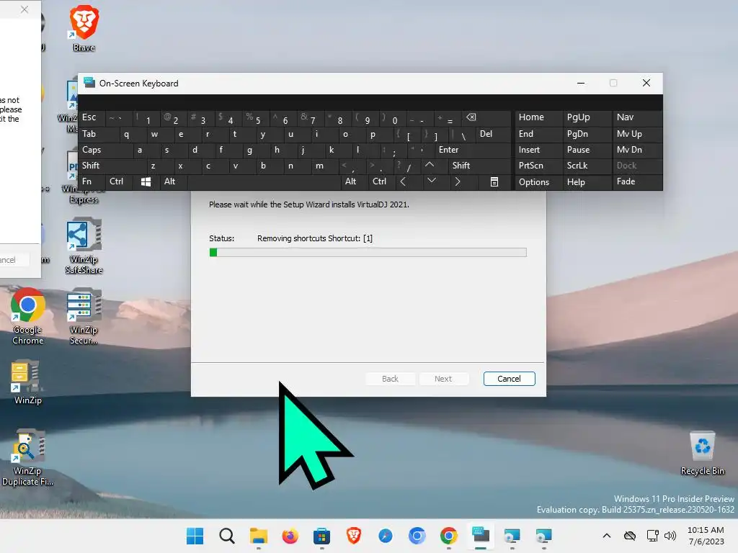
Task: Toggle the ScrLk key
Action: point(586,166)
